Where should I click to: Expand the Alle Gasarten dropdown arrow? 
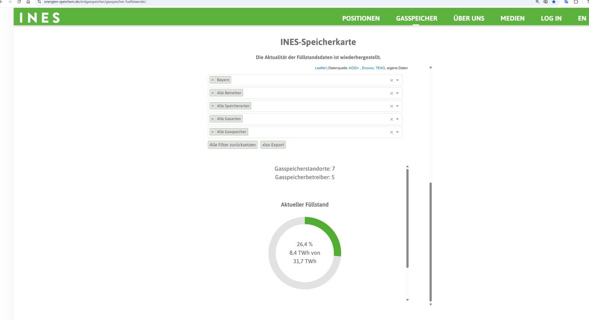[398, 119]
